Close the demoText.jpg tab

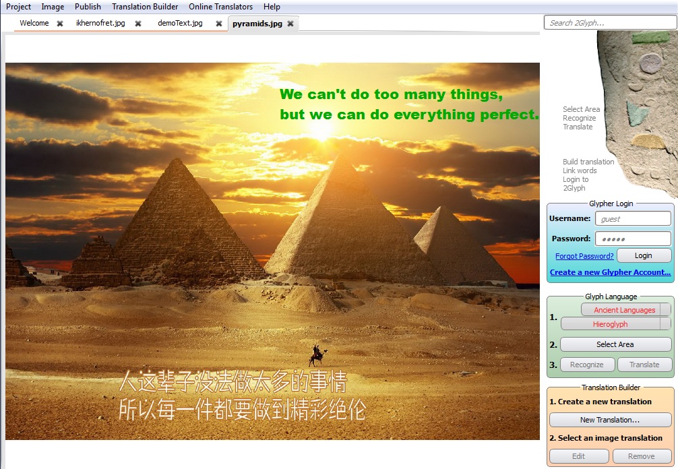(219, 24)
